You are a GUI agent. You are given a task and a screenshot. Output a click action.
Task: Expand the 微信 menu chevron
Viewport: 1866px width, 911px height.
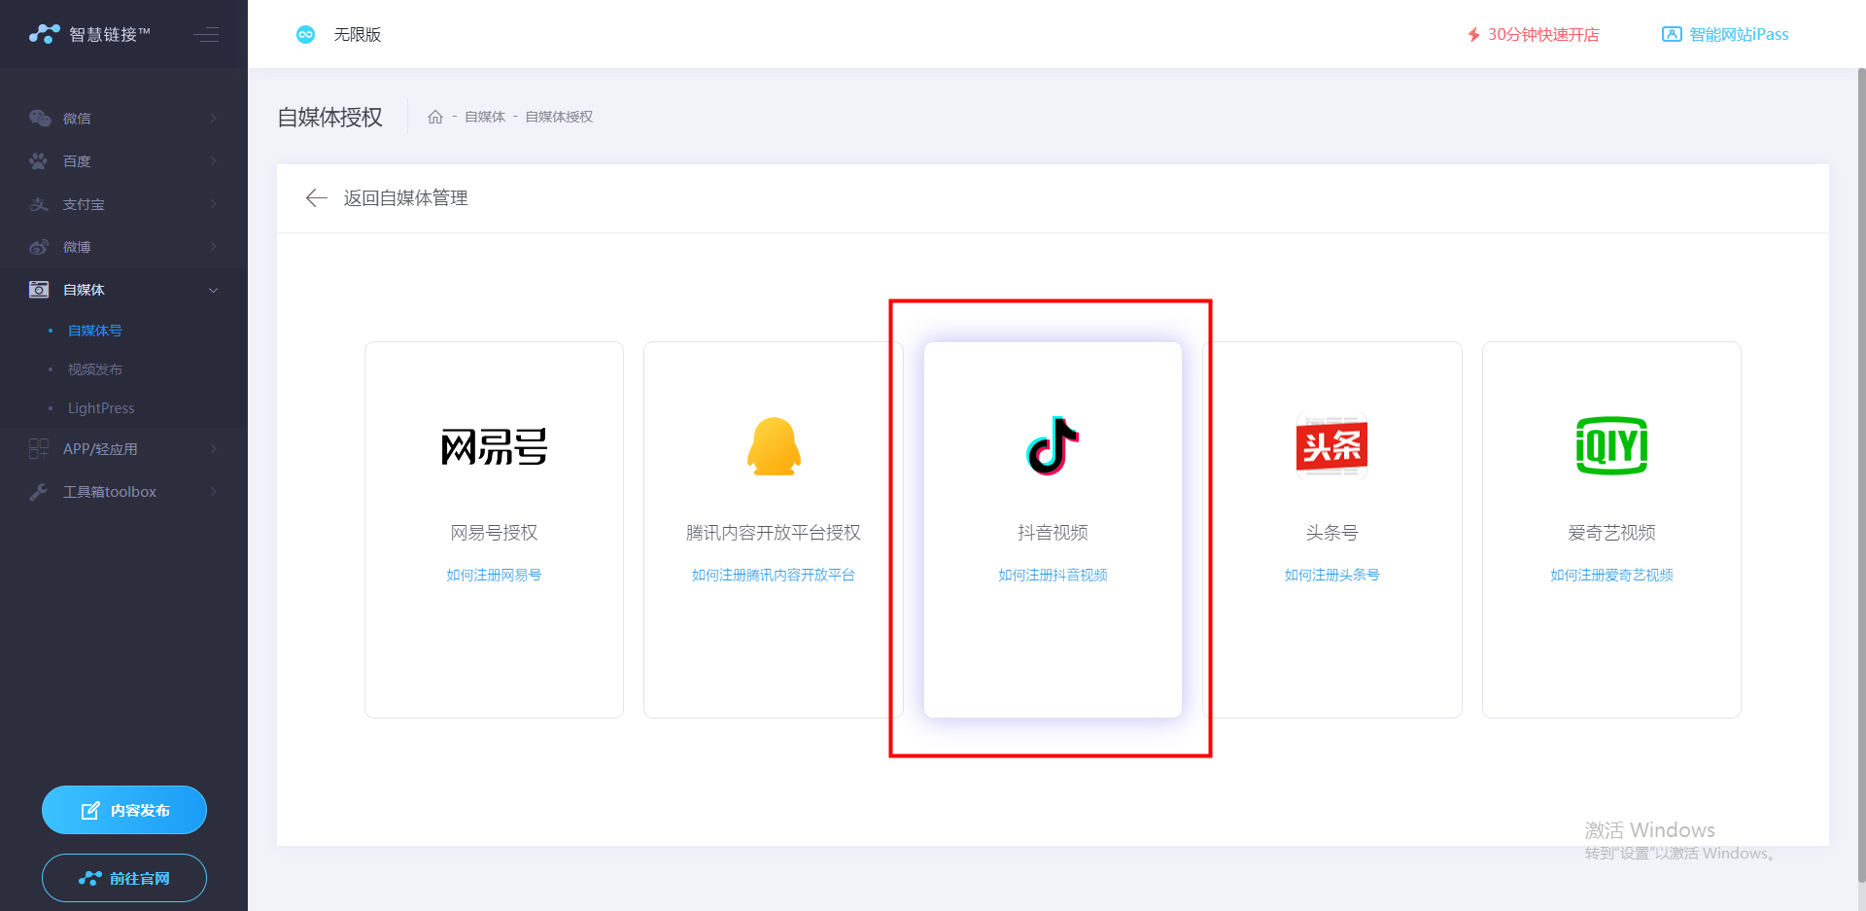(x=214, y=119)
